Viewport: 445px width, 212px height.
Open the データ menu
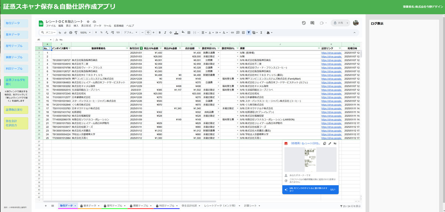pyautogui.click(x=97, y=26)
